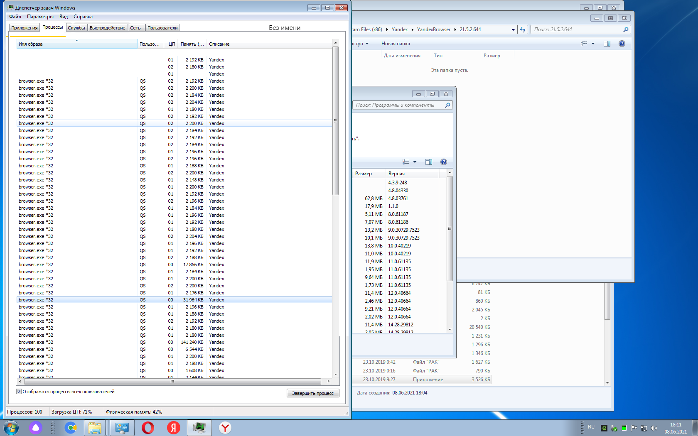
Task: Open the Windows Start orb
Action: pos(11,428)
